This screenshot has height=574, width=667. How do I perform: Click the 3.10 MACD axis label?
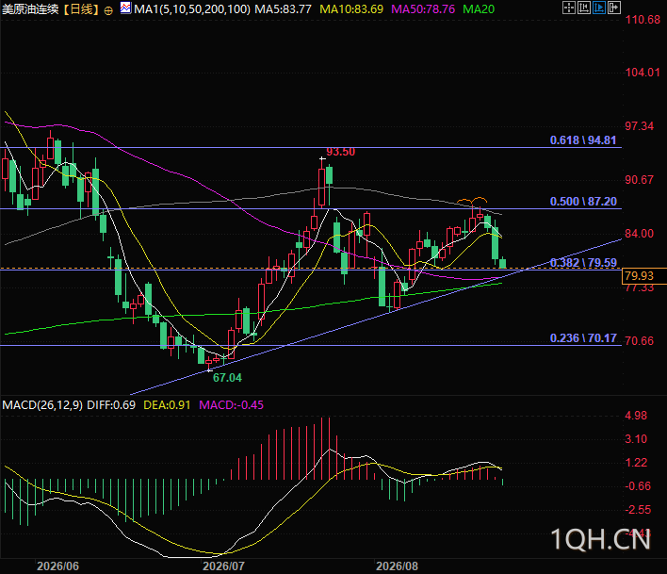pyautogui.click(x=636, y=438)
